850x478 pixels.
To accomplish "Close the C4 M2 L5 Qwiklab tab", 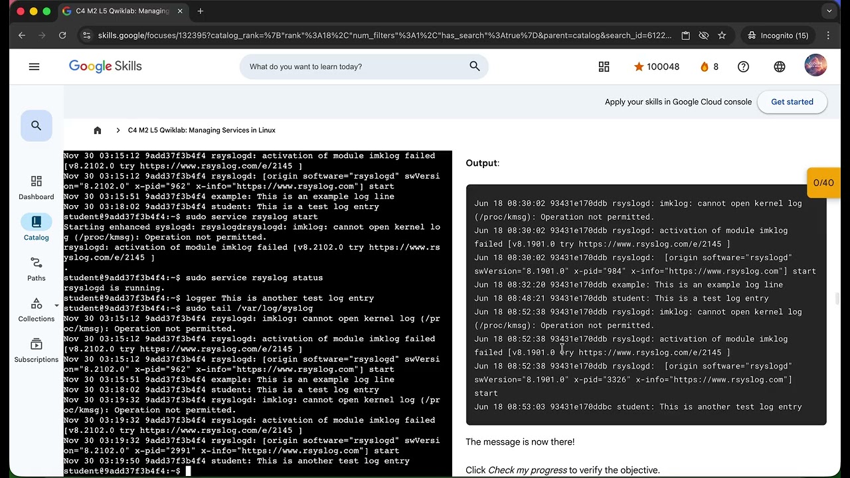I will [x=180, y=11].
